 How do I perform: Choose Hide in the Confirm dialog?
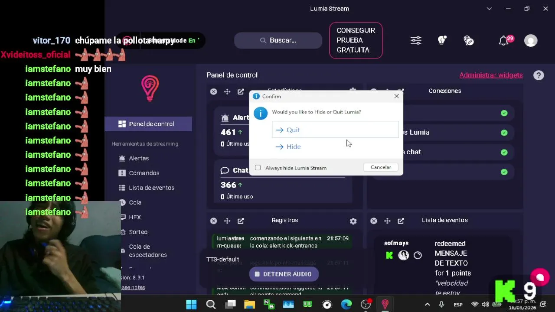coord(335,146)
